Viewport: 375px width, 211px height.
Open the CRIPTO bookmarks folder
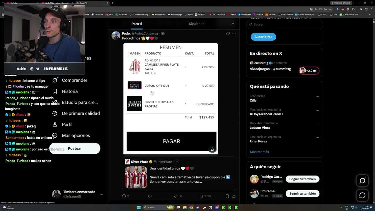[x=323, y=15]
